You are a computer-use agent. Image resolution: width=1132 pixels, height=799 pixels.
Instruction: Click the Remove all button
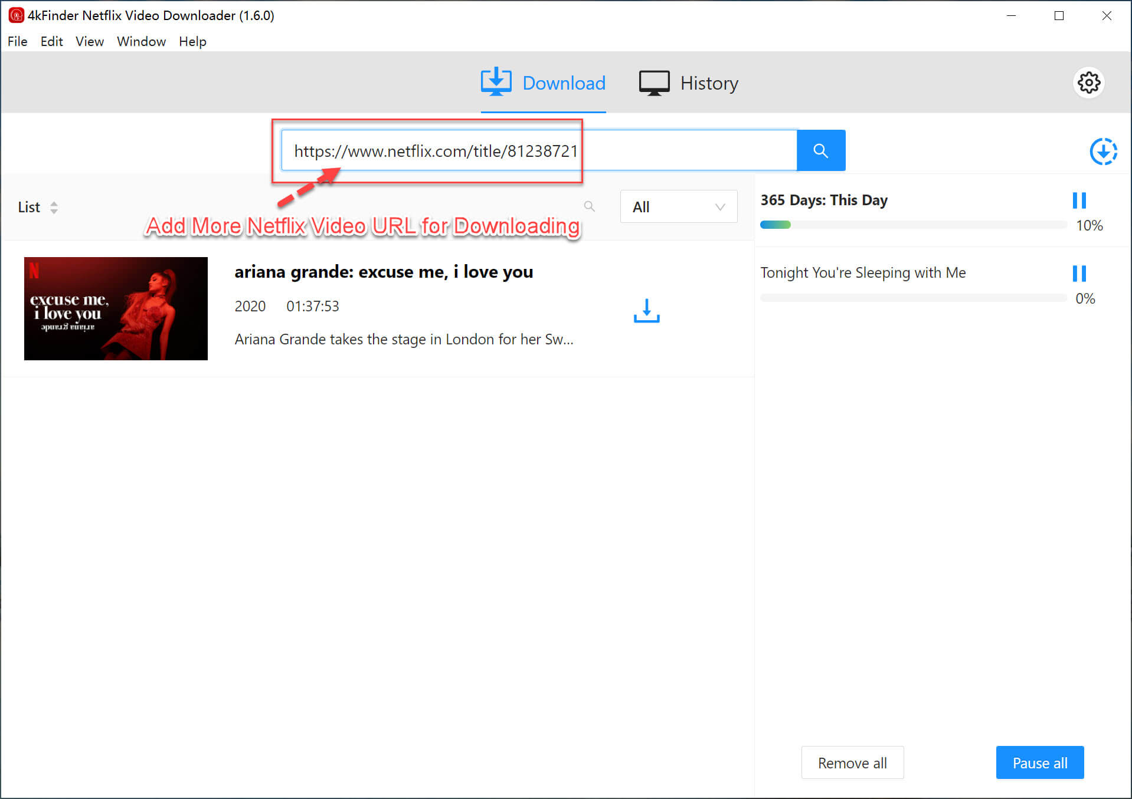[852, 763]
